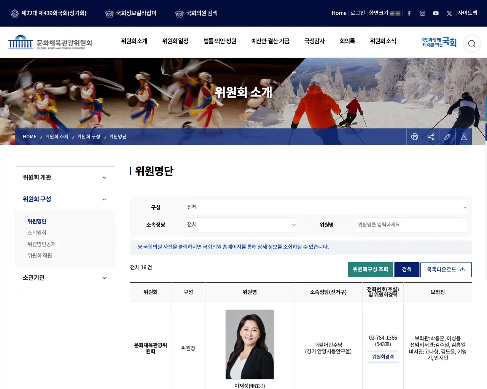Open the 위원회 소개 main menu
487x389 pixels.
[134, 41]
